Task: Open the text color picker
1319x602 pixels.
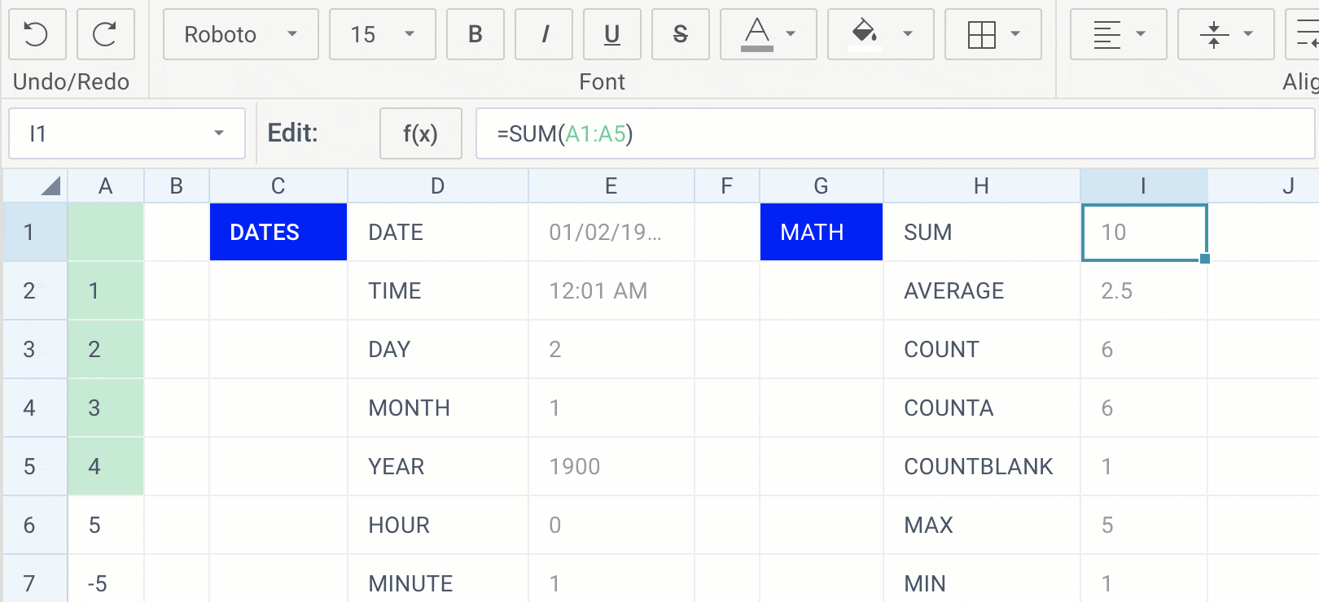Action: tap(768, 34)
